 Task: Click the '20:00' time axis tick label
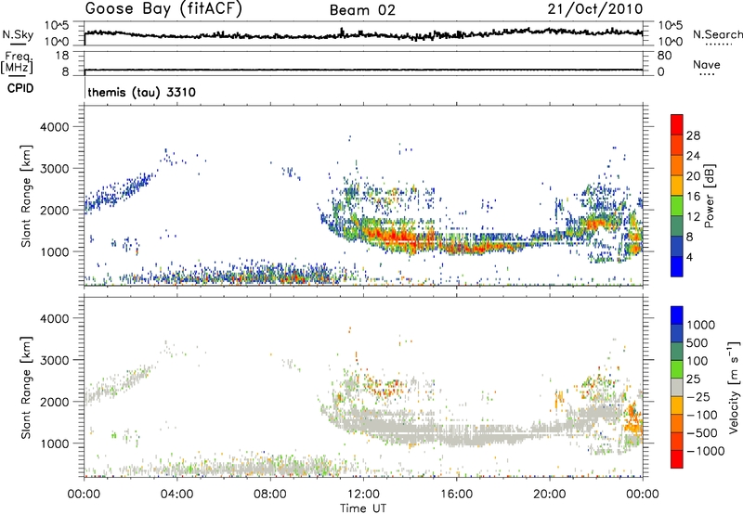tap(549, 495)
